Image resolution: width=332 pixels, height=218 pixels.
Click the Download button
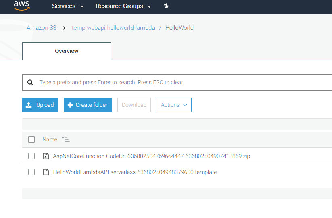134,105
